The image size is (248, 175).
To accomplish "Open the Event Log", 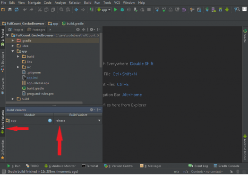I will point(198,166).
